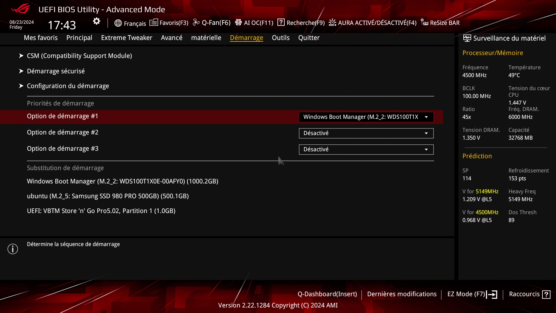Open Option de démarrage #3 dropdown
This screenshot has width=556, height=313.
pyautogui.click(x=366, y=149)
